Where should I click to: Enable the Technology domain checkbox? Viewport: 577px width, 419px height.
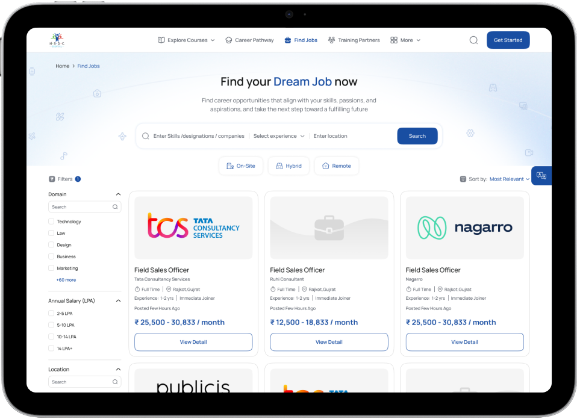click(x=51, y=222)
